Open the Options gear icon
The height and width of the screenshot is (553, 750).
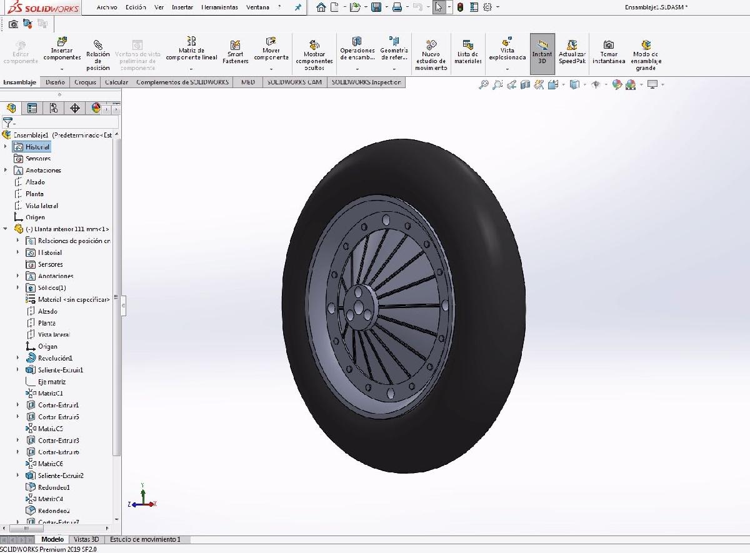point(487,7)
